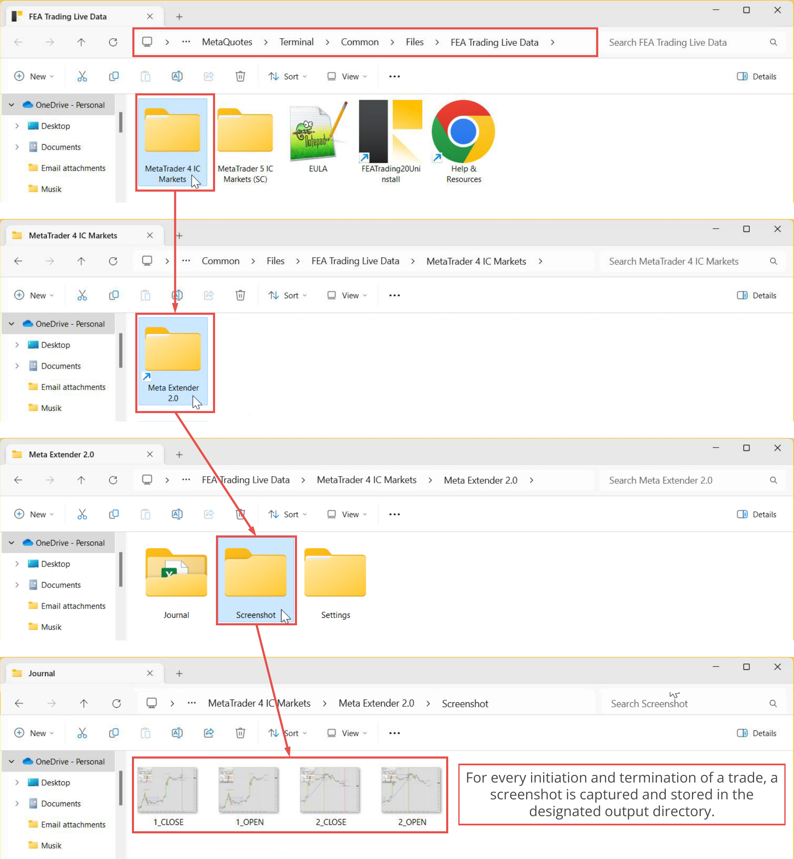Refresh the FEA Trading Live Data window
This screenshot has height=859, width=794.
[113, 42]
